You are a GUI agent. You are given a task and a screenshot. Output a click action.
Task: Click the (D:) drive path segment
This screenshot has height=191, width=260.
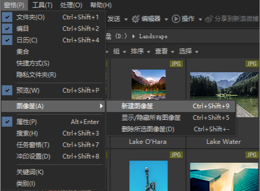[x=121, y=36]
